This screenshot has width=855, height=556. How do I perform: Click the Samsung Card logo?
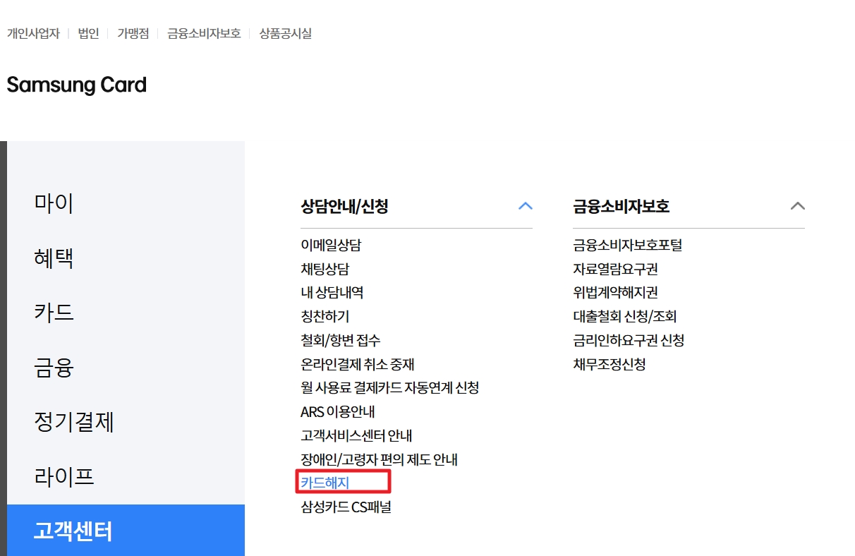pos(75,85)
